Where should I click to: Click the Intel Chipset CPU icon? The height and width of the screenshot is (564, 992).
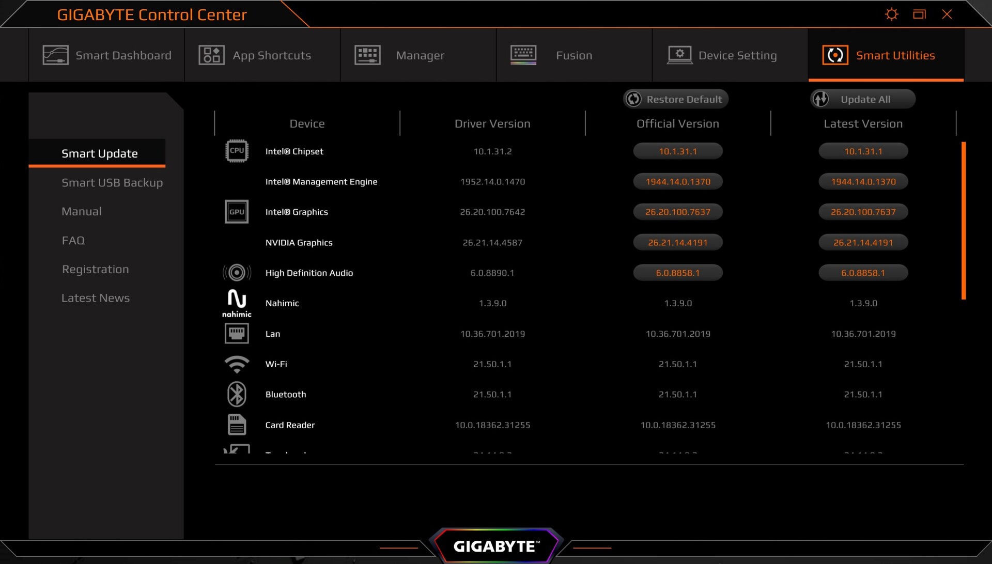(x=237, y=151)
